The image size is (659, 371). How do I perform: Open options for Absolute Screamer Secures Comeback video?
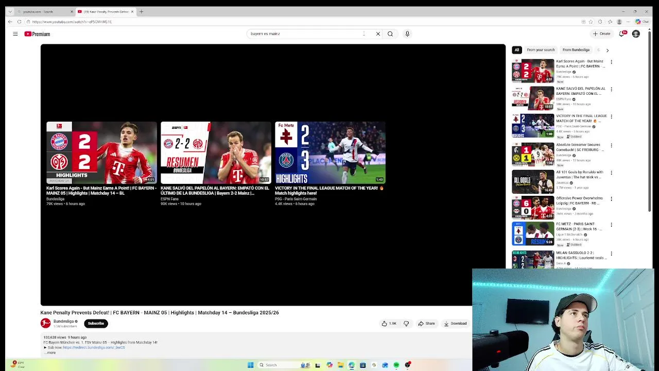[x=611, y=145]
